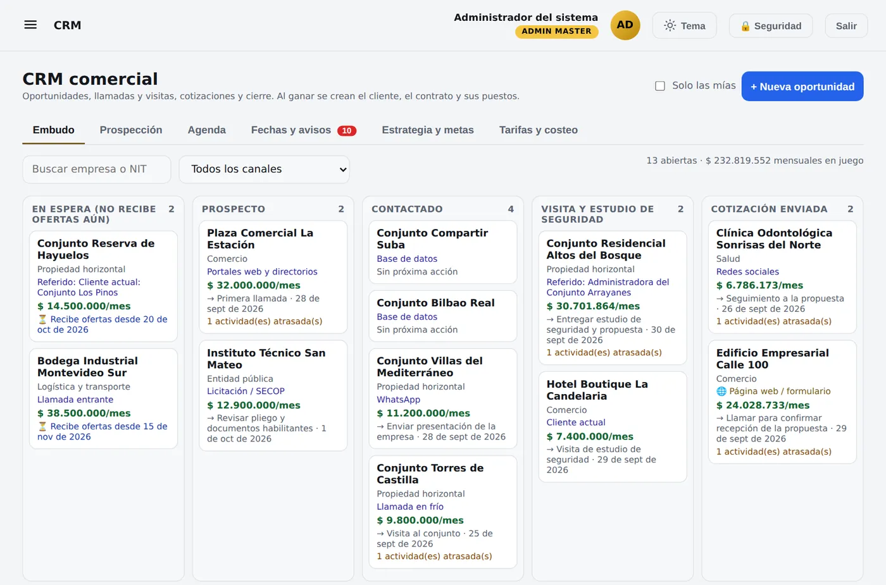This screenshot has width=886, height=585.
Task: Click the $ 30.701.864/mes amount
Action: point(593,306)
